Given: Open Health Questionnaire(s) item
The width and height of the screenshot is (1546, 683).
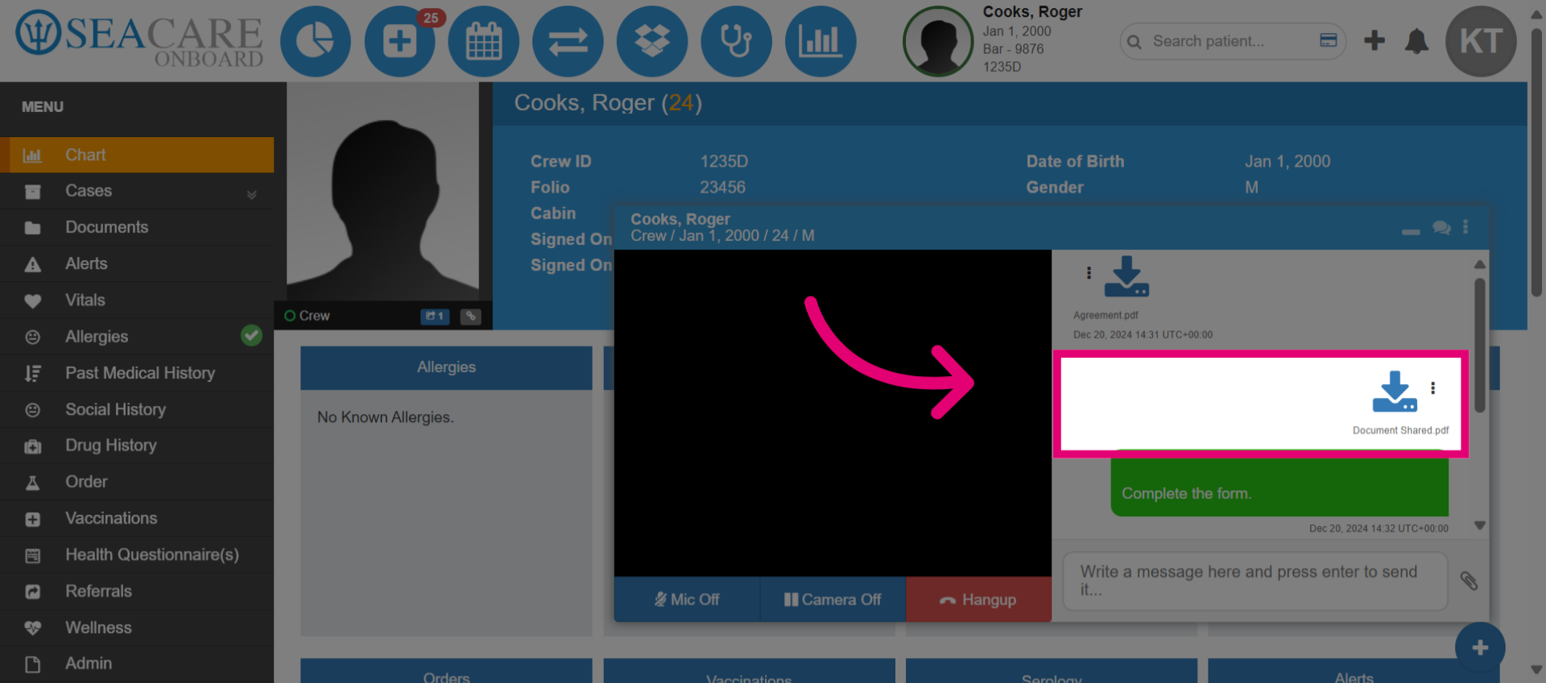Looking at the screenshot, I should 137,554.
